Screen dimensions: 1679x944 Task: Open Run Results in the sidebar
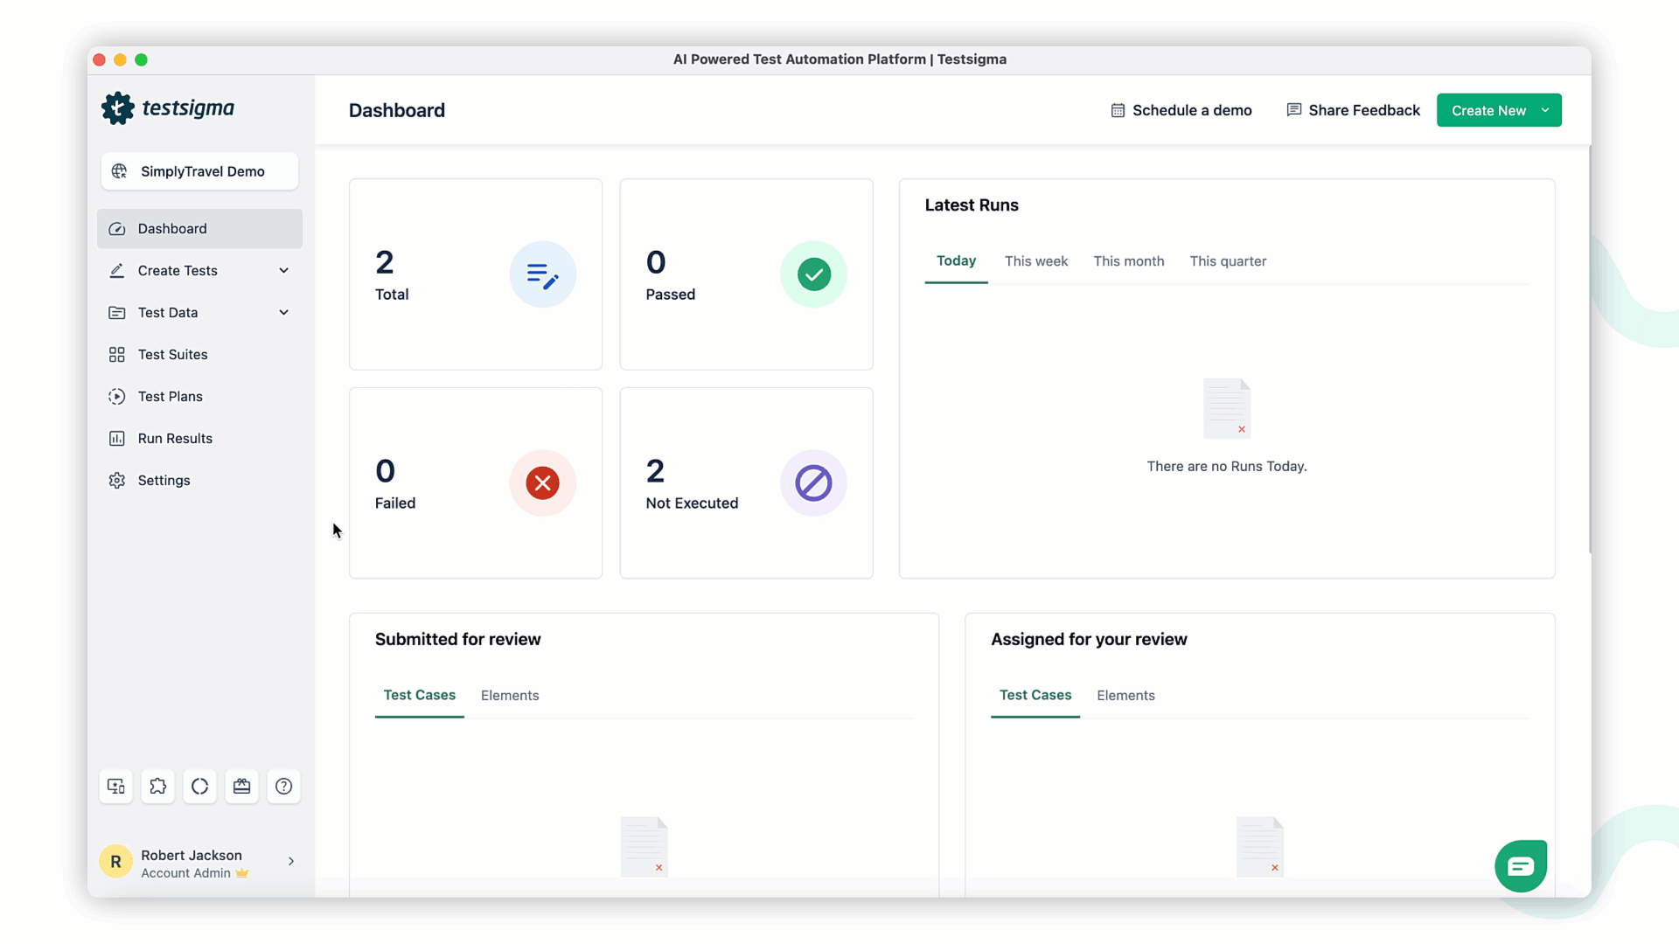point(200,439)
